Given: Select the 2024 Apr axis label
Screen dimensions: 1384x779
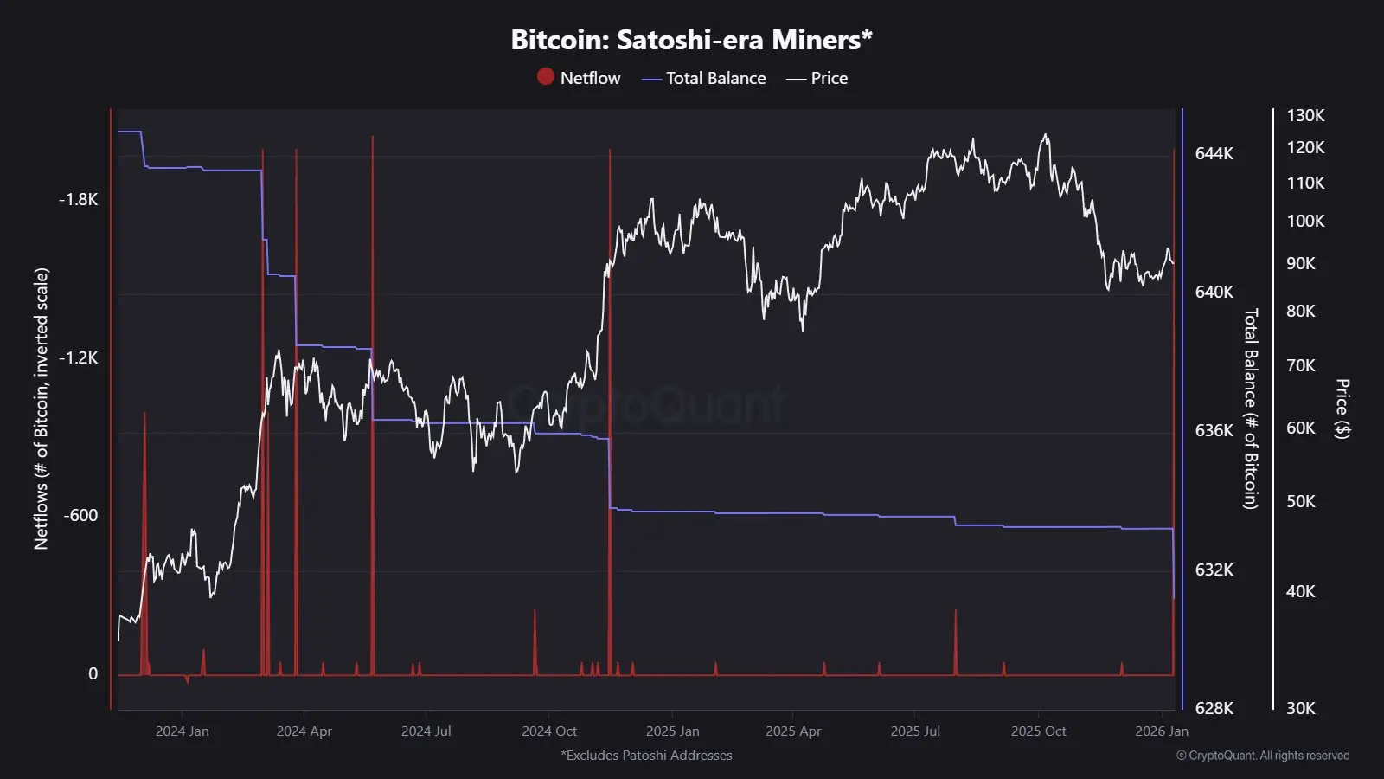Looking at the screenshot, I should click(304, 731).
